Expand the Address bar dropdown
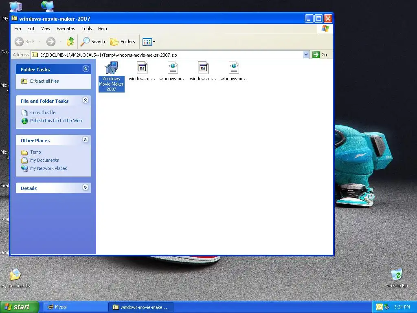Screen dimensions: 417x313 click(306, 55)
